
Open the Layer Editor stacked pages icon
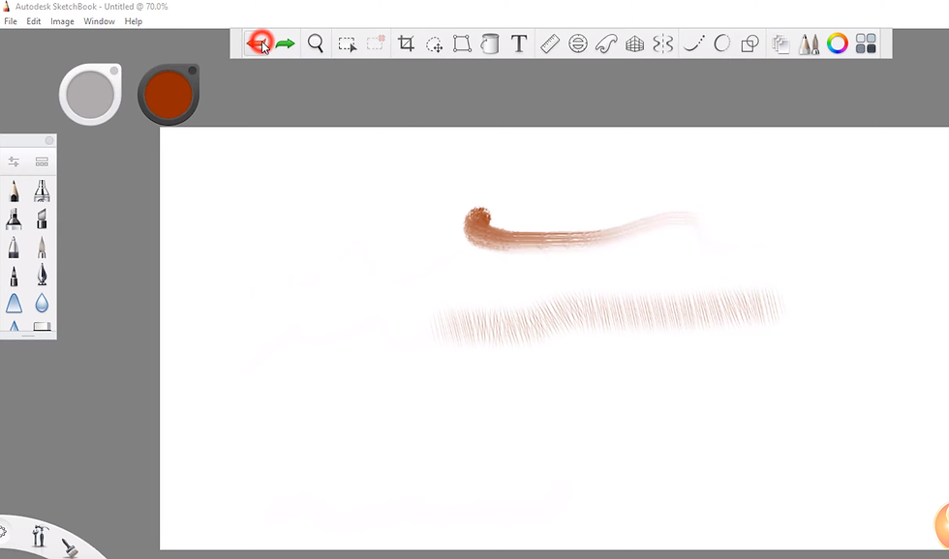click(781, 44)
